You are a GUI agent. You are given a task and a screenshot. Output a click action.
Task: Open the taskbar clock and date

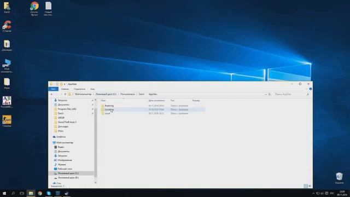(x=342, y=193)
